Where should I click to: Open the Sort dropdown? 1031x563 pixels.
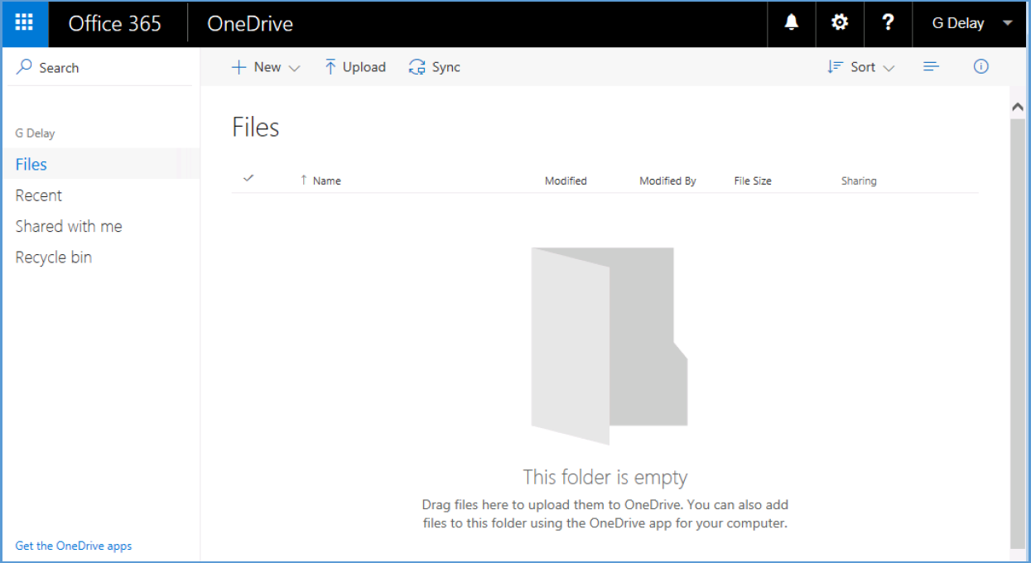coord(861,67)
